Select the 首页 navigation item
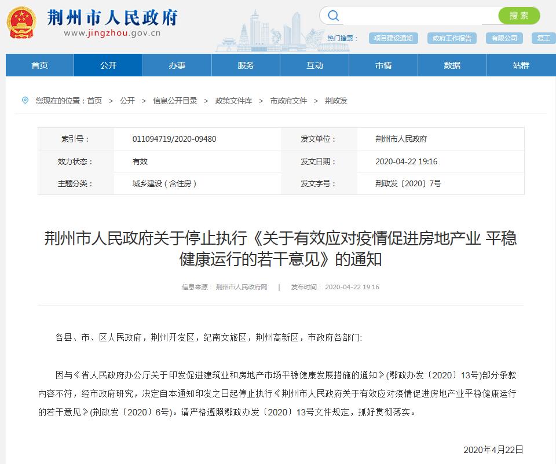The image size is (556, 464). (x=39, y=65)
